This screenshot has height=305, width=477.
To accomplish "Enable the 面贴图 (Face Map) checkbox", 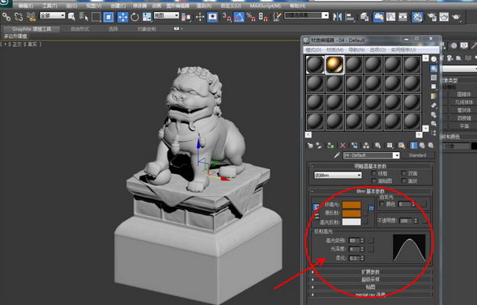I will (374, 180).
